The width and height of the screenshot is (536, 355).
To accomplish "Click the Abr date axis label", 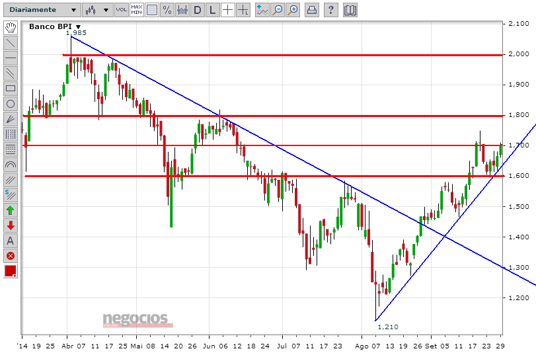I will [67, 346].
